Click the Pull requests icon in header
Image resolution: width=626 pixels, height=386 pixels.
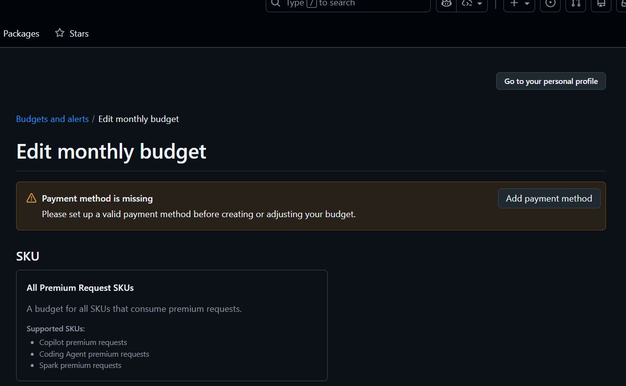(x=575, y=4)
